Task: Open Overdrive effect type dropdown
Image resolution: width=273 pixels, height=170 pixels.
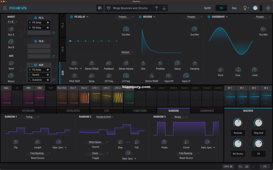Action: (220, 17)
